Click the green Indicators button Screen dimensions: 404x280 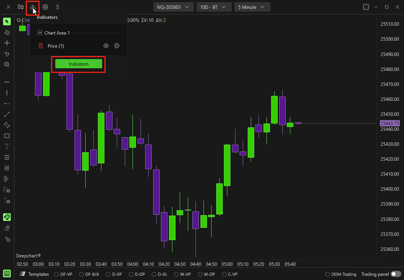click(x=79, y=64)
